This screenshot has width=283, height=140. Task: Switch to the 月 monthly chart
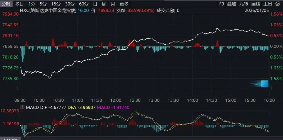point(113,4)
